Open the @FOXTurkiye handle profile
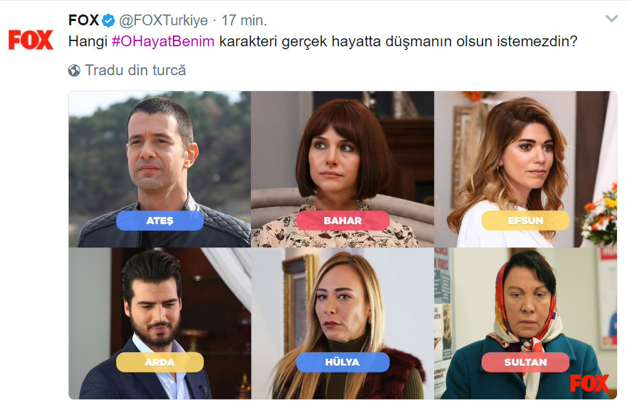Screen dimensions: 630x408 [x=163, y=20]
